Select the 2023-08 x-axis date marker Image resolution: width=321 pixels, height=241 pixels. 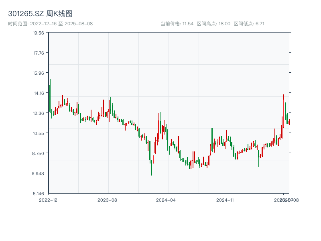(107, 200)
